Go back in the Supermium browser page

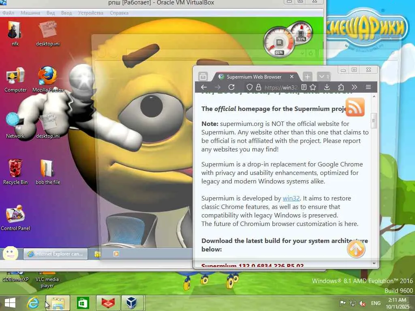204,87
